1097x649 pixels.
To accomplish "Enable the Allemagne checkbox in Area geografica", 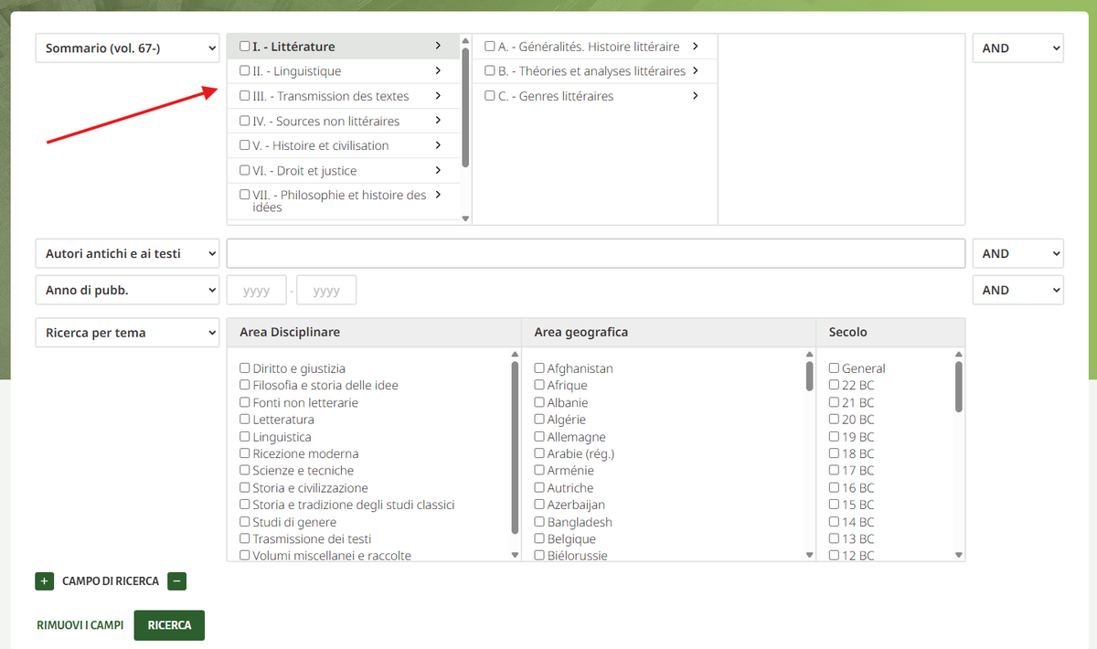I will coord(539,437).
